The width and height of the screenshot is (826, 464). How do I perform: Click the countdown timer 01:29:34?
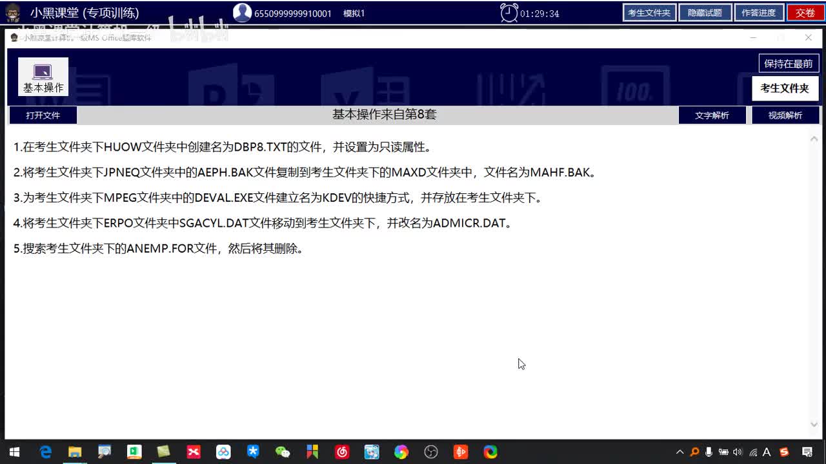click(539, 14)
